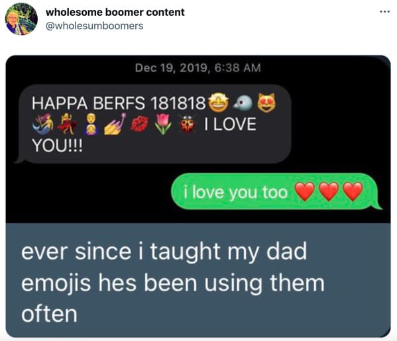Click the wholesome boomer content profile avatar
This screenshot has width=397, height=341.
point(21,19)
